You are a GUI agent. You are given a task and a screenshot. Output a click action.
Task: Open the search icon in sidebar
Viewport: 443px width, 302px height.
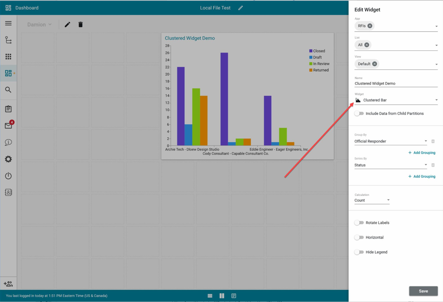coord(8,90)
